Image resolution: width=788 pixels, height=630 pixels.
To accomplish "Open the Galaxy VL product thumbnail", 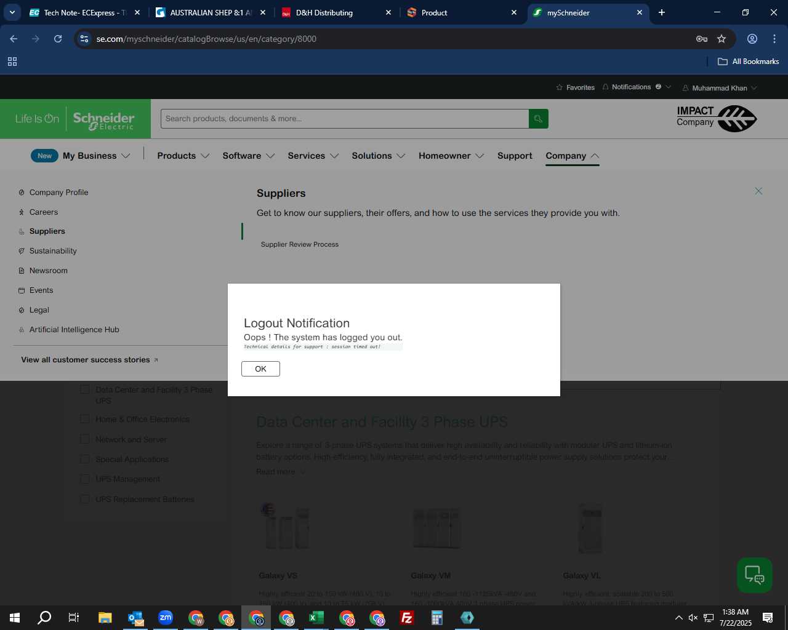I will click(x=590, y=528).
